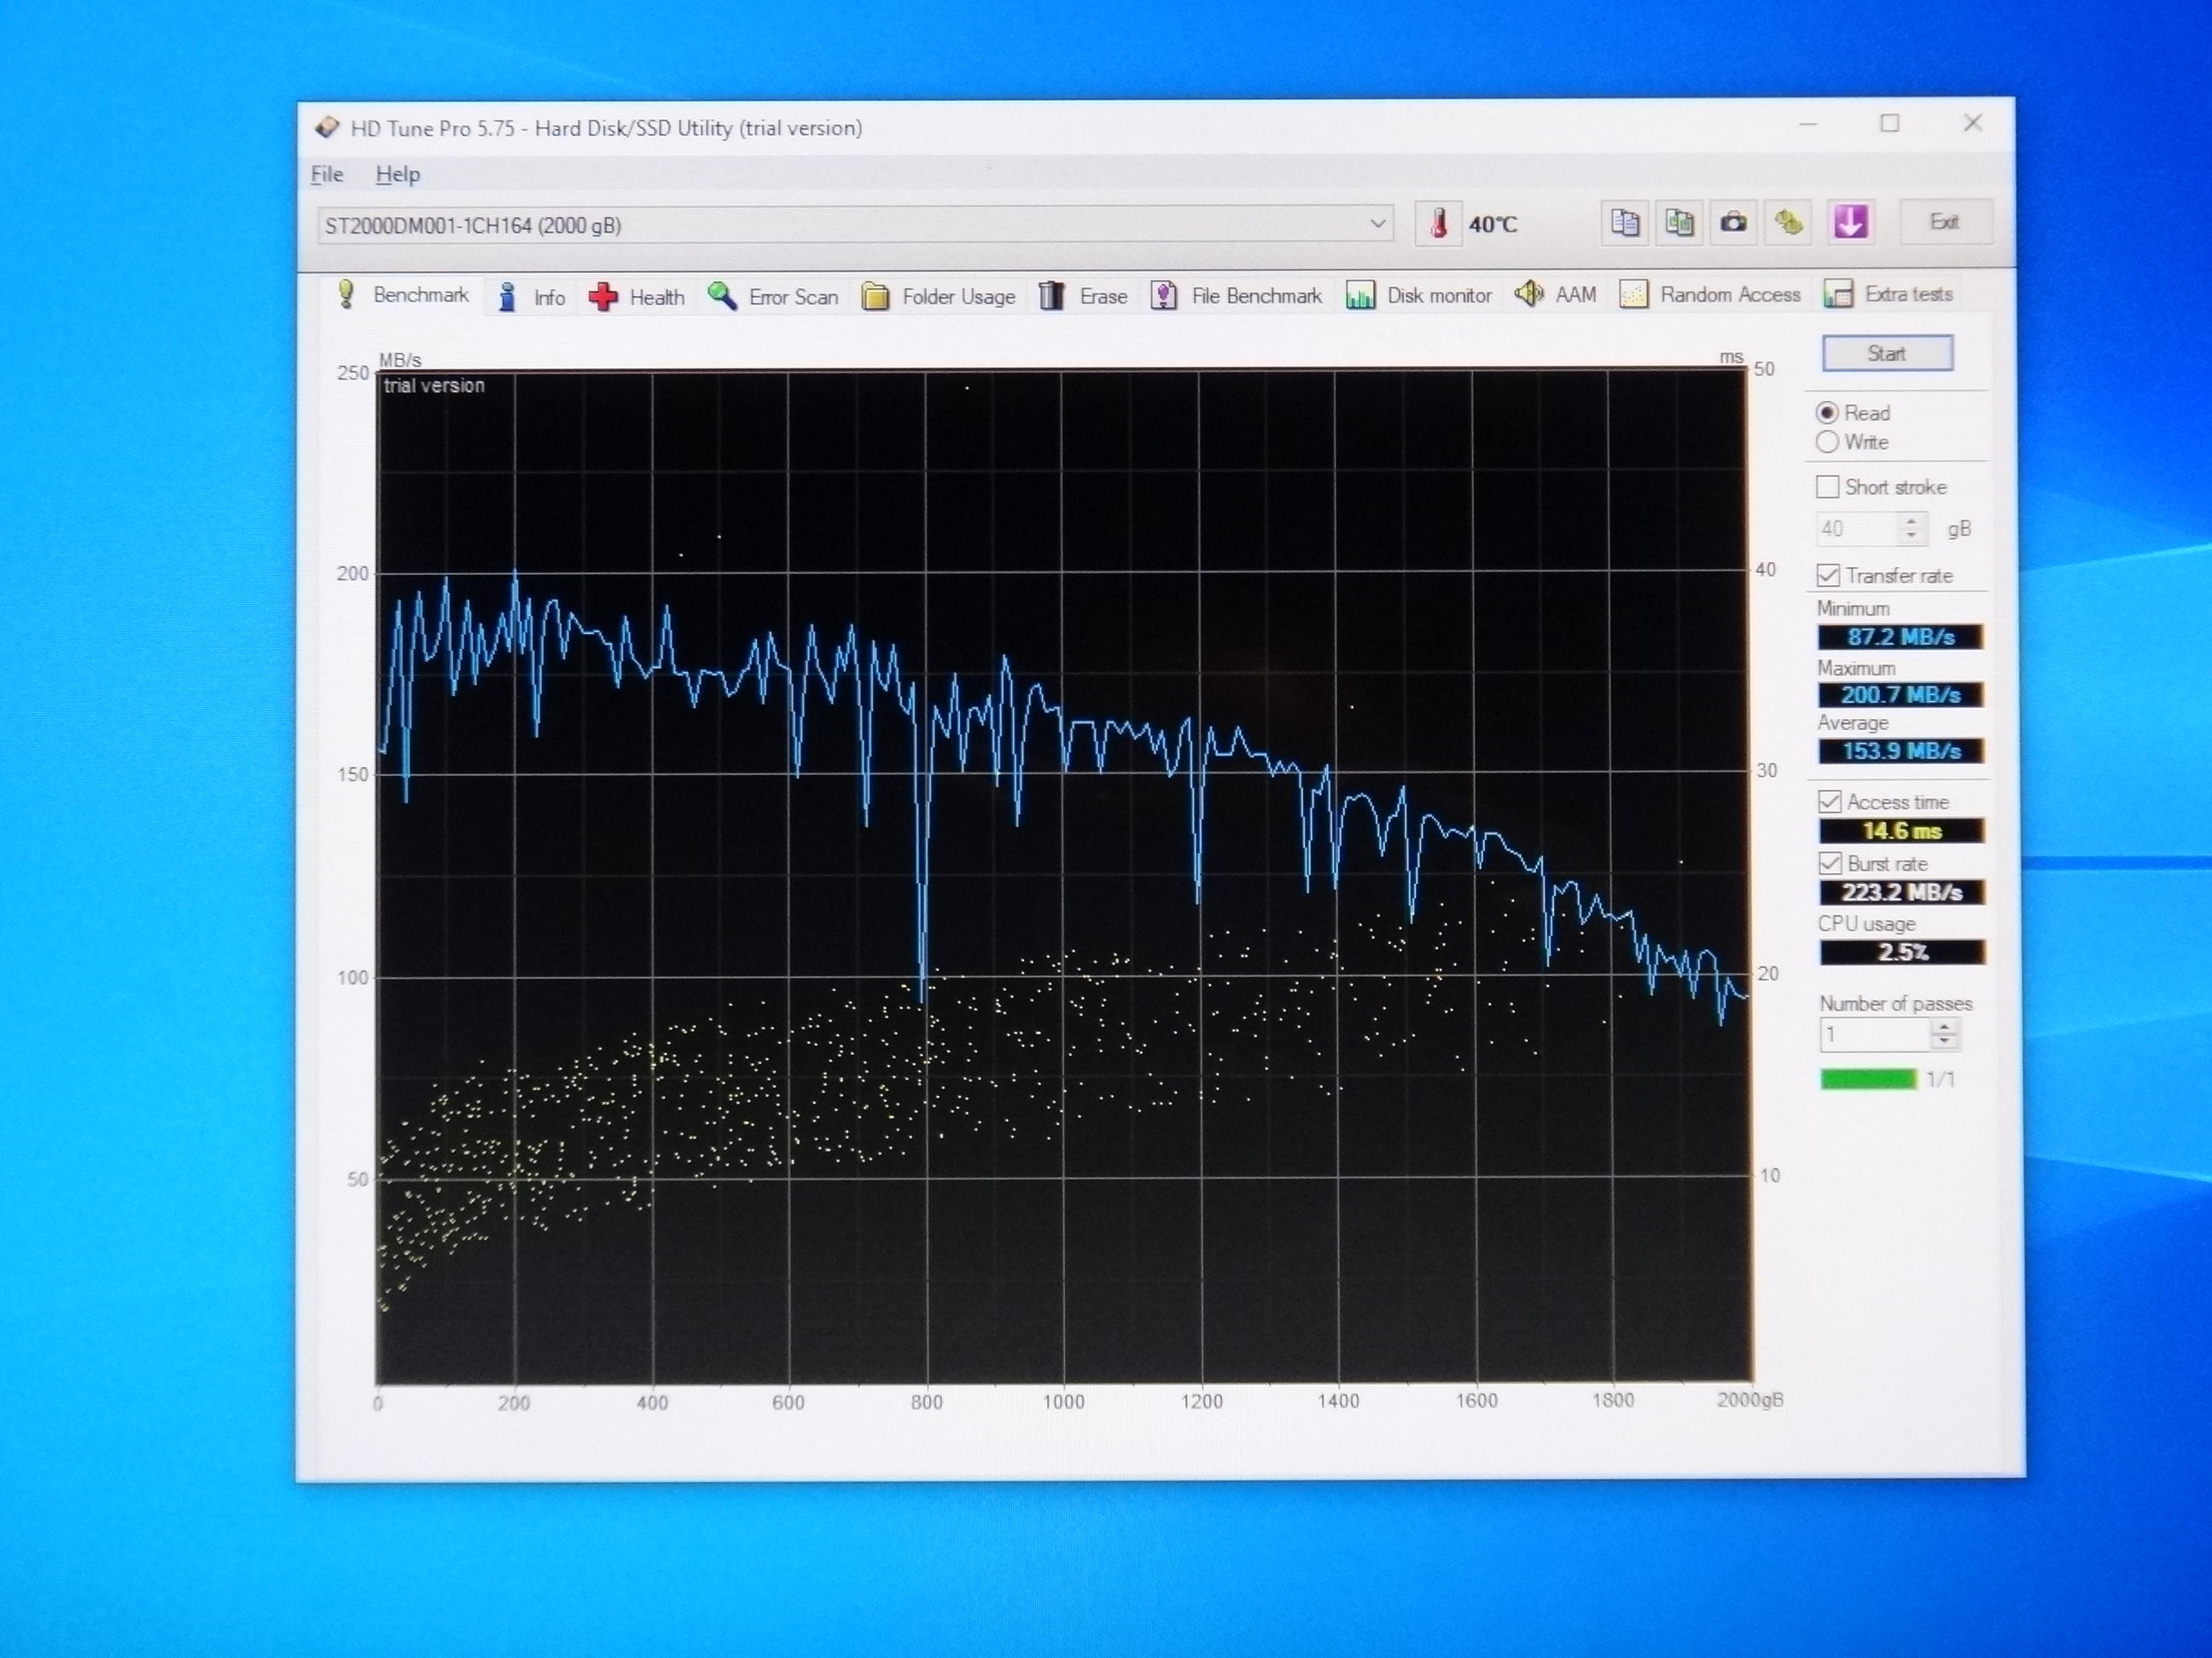This screenshot has width=2212, height=1658.
Task: Click the Exit button
Action: point(1943,222)
